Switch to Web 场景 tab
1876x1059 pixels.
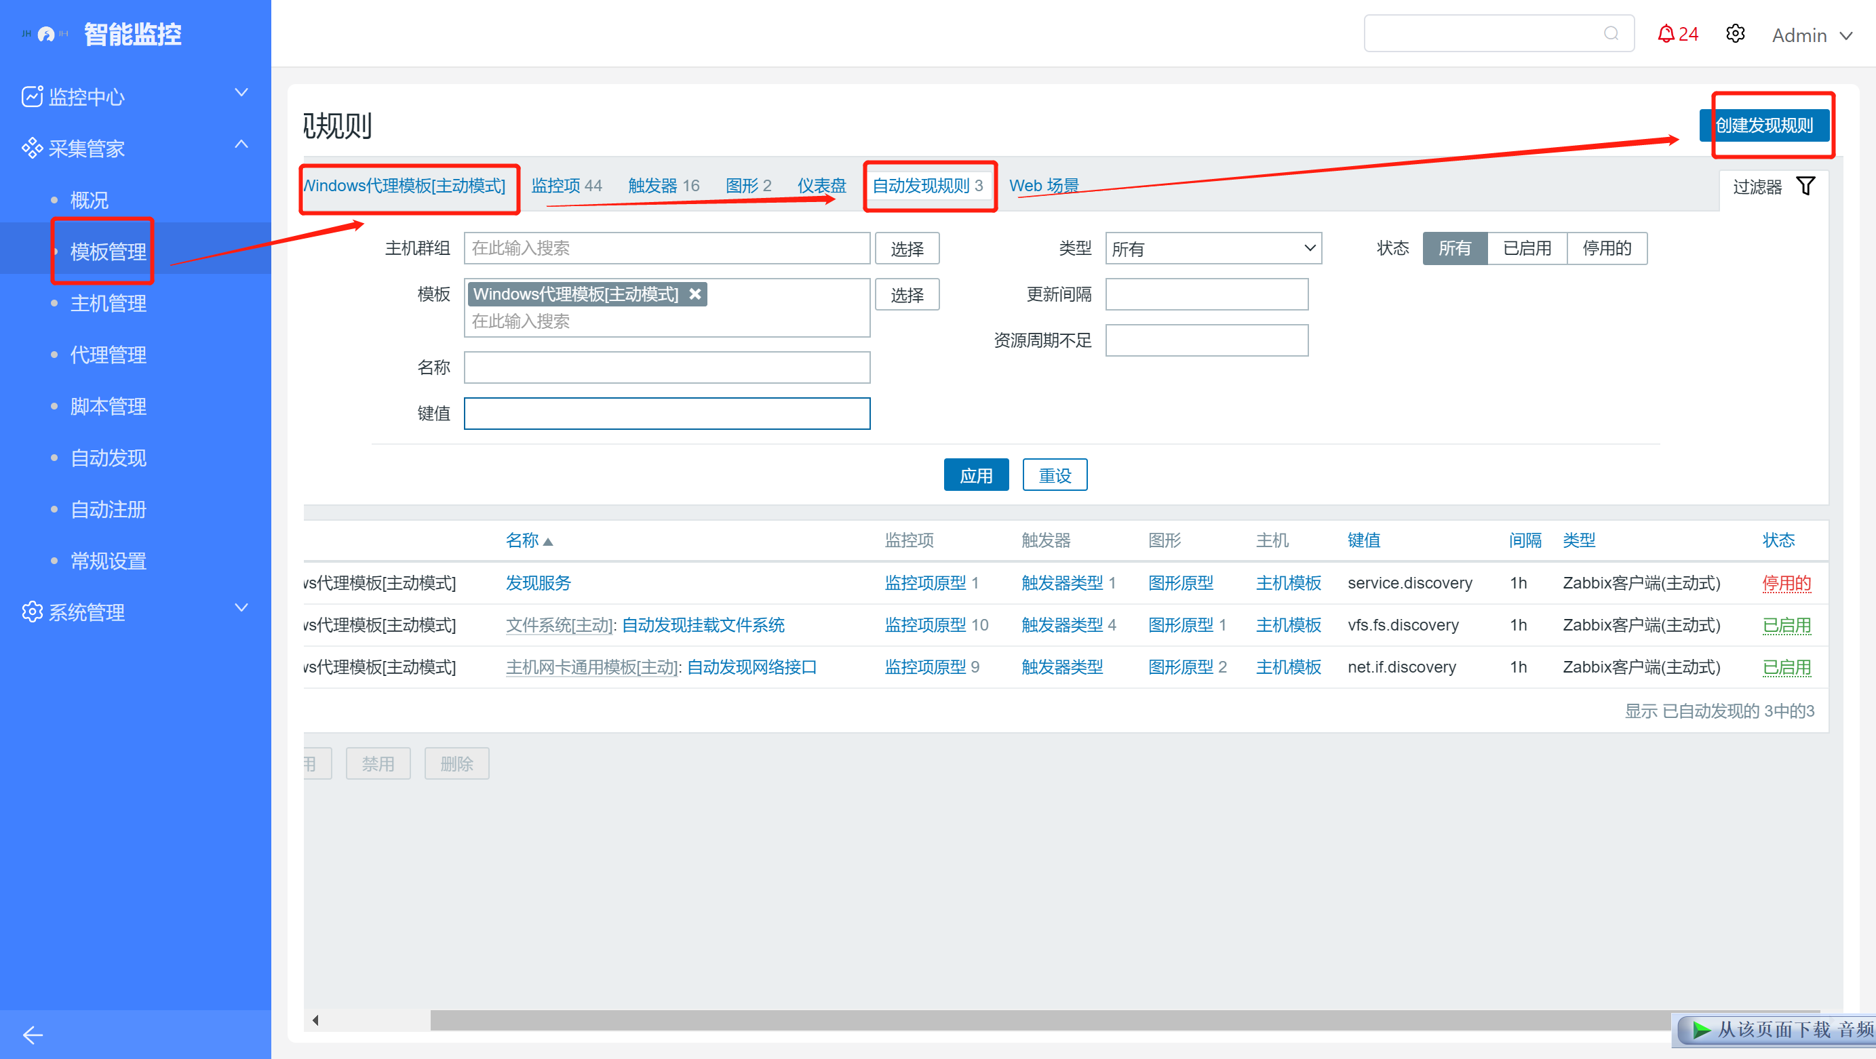1044,186
